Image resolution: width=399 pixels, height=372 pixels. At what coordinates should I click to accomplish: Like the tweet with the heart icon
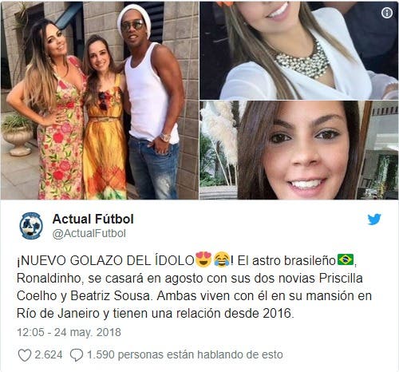(25, 355)
